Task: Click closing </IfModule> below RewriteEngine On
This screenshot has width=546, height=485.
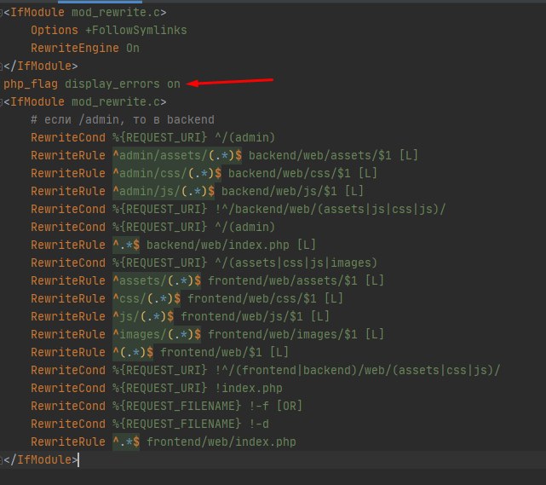Action: coord(41,66)
